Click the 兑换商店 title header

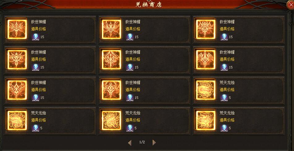point(148,5)
